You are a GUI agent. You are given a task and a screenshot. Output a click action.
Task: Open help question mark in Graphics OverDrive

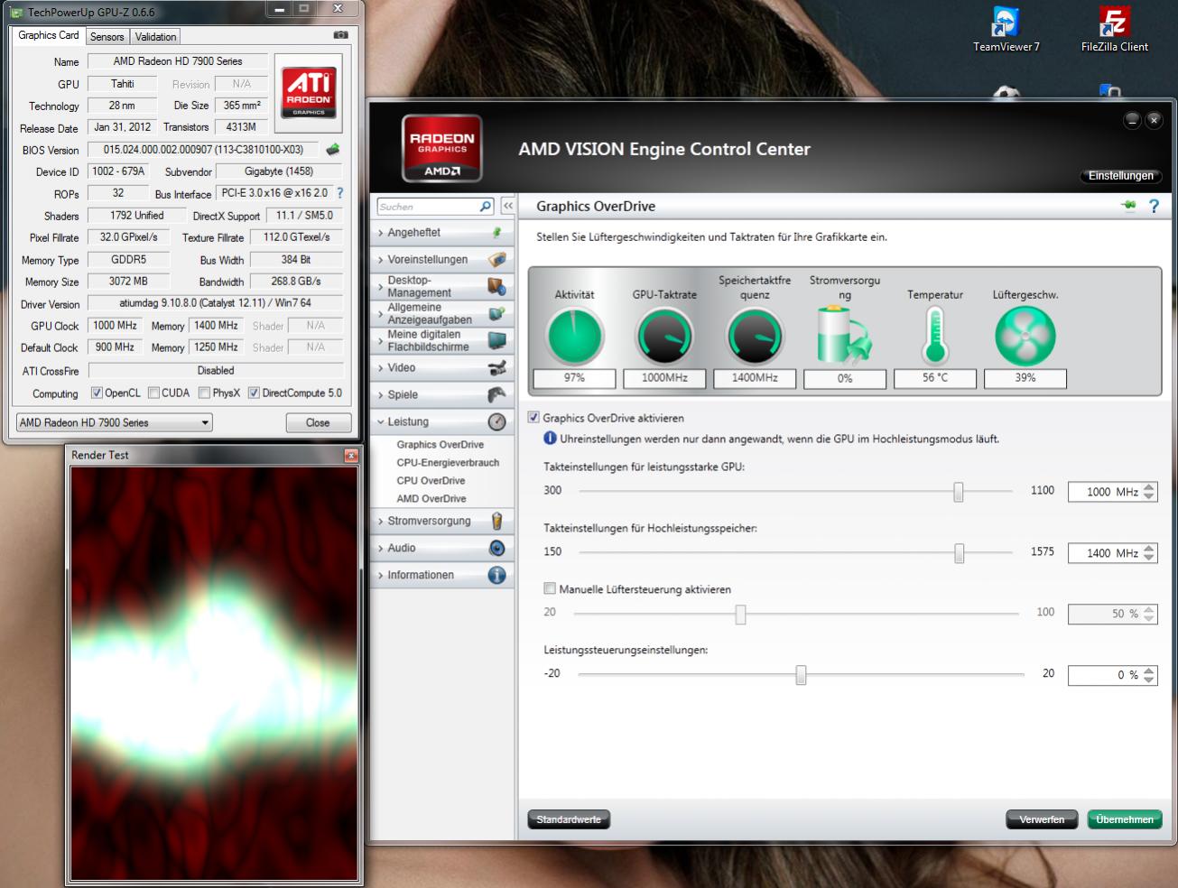(x=1153, y=207)
